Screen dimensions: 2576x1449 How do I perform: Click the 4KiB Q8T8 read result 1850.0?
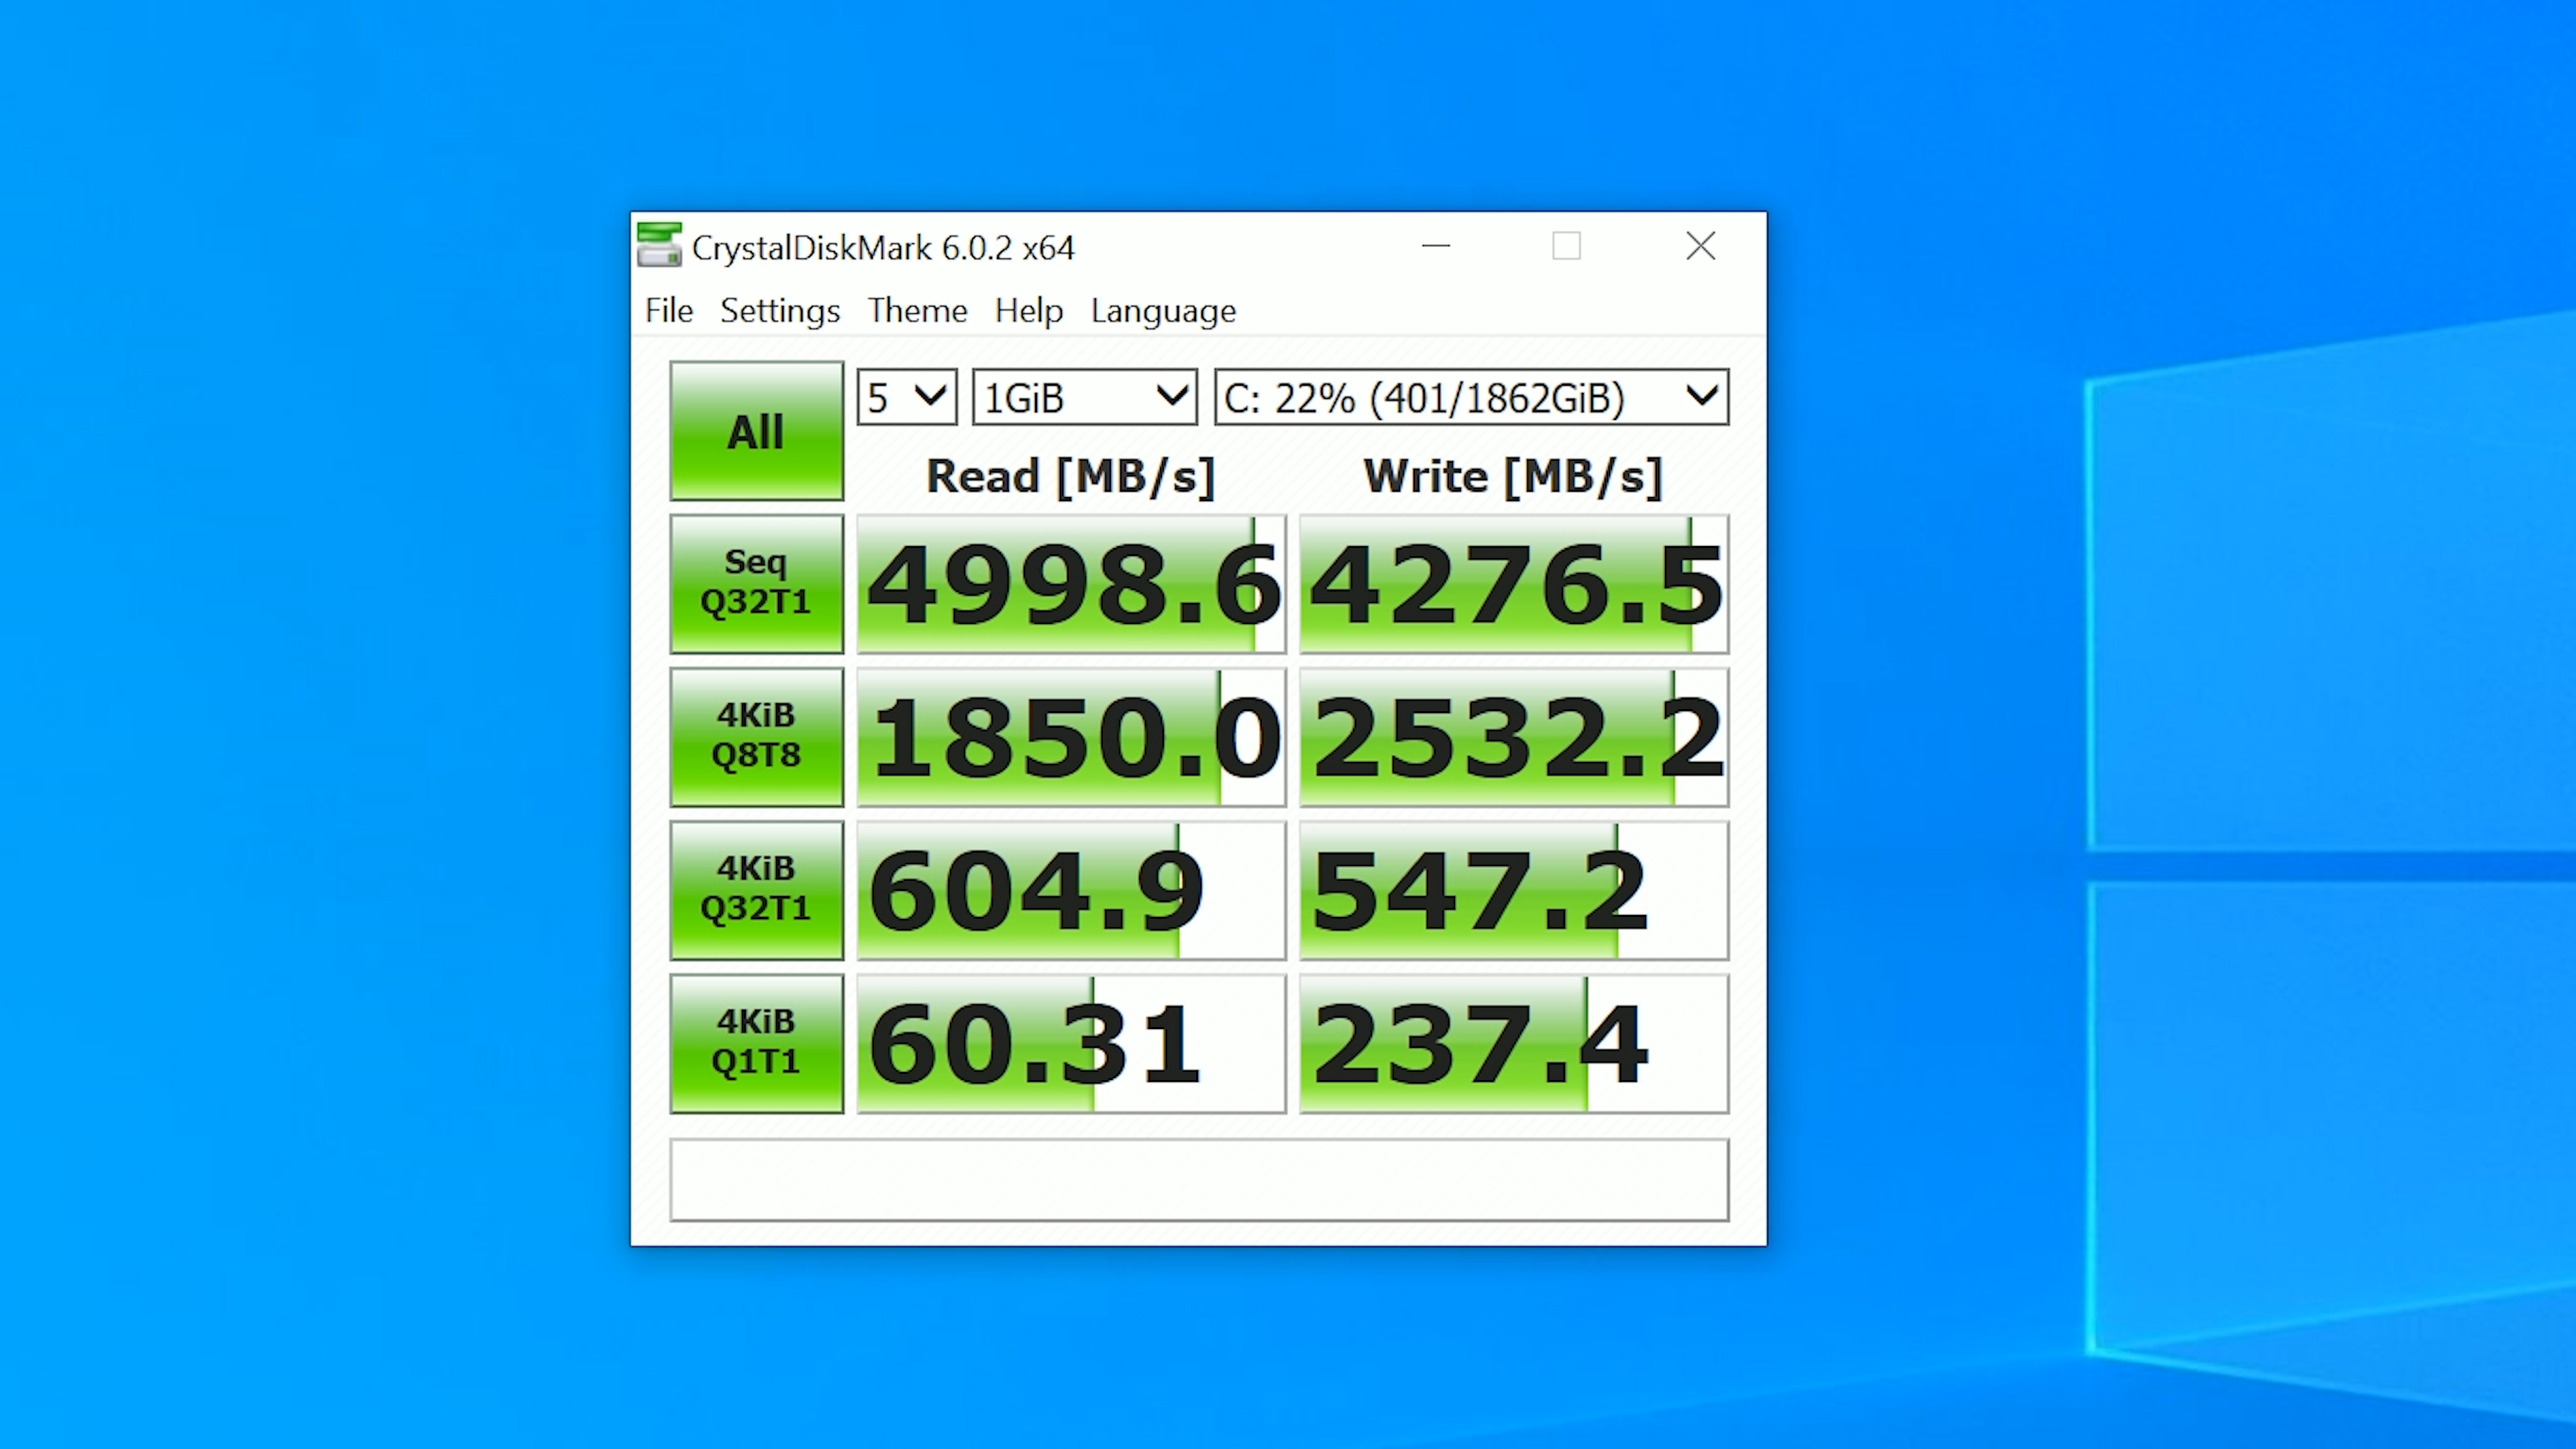click(x=1071, y=737)
